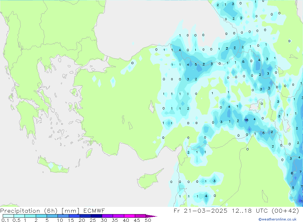
Task: Click the magenta 40–45 mm legend swatch
Action: pos(129,216)
